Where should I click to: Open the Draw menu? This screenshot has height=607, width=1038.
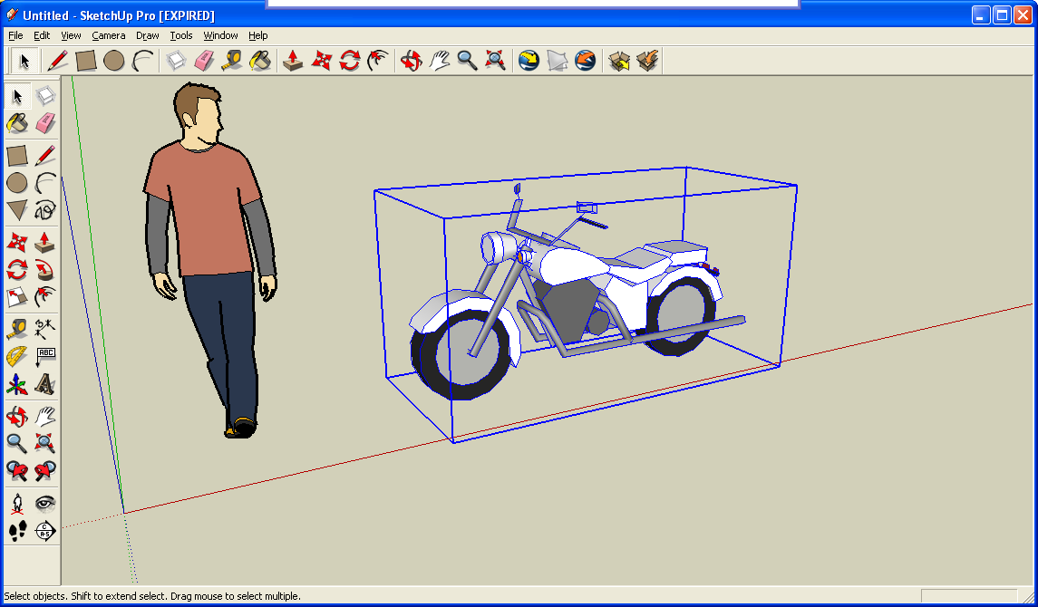(x=148, y=35)
